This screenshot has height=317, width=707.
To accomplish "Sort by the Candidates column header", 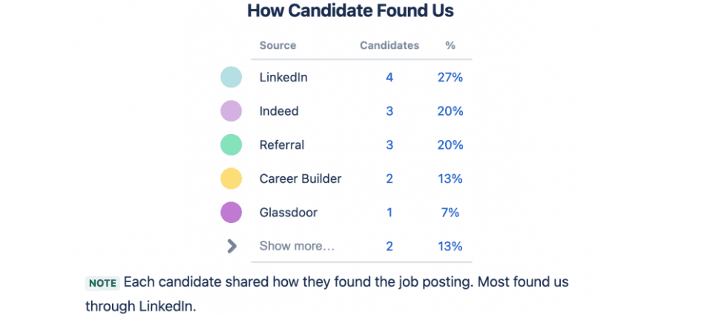I will coord(389,45).
